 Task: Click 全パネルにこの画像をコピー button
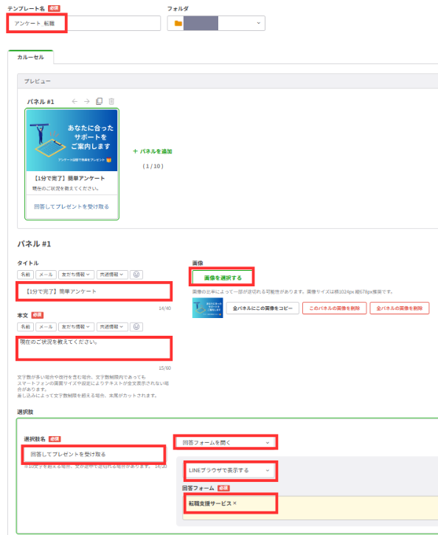(263, 308)
